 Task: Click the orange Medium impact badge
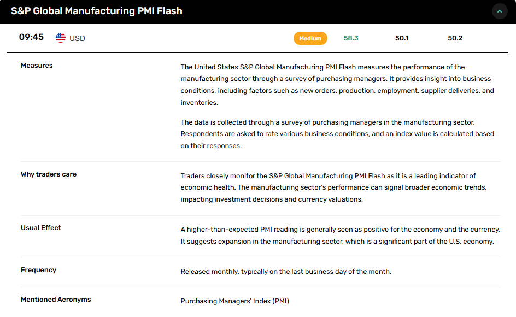[x=310, y=38]
